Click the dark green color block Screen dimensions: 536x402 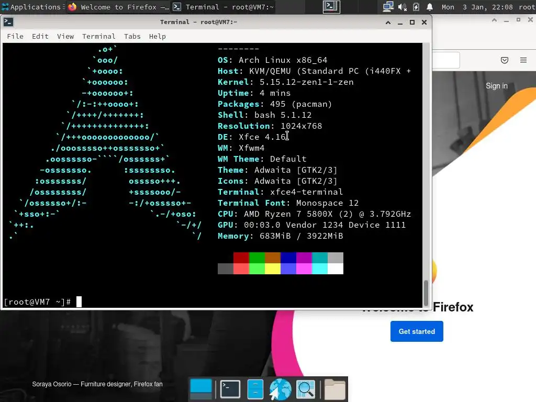(256, 258)
